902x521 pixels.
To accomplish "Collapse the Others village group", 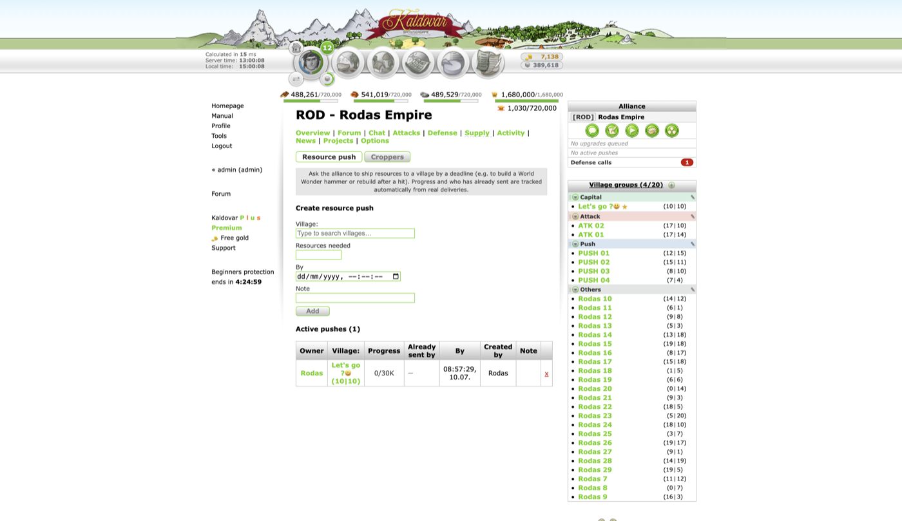I will coord(575,290).
